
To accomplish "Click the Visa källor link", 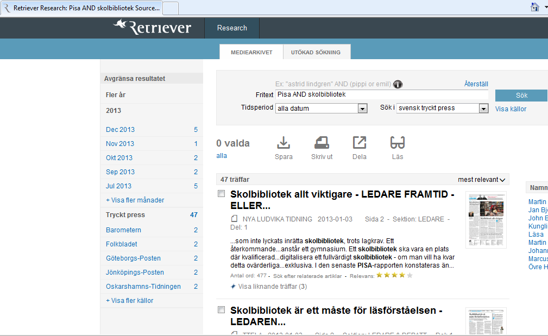I will pyautogui.click(x=511, y=109).
